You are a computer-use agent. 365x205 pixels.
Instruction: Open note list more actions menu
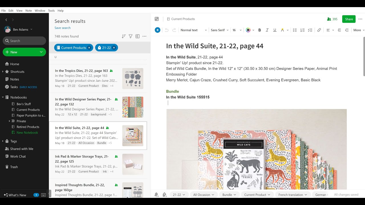coord(144,36)
